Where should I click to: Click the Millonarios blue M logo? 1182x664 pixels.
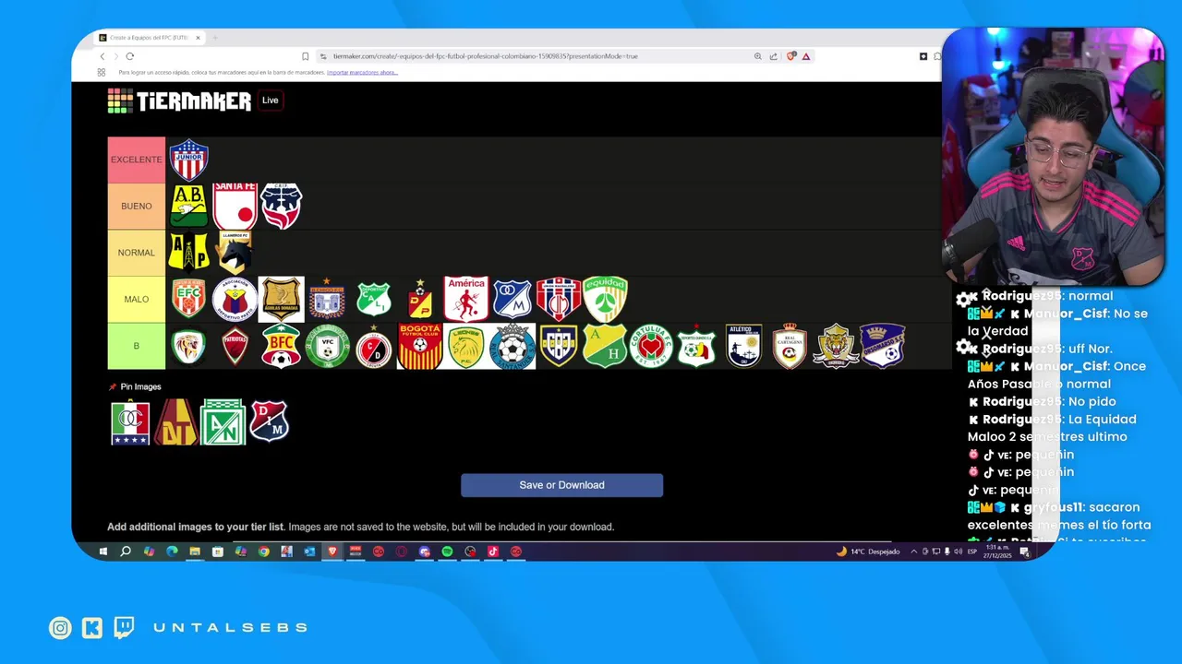[513, 299]
